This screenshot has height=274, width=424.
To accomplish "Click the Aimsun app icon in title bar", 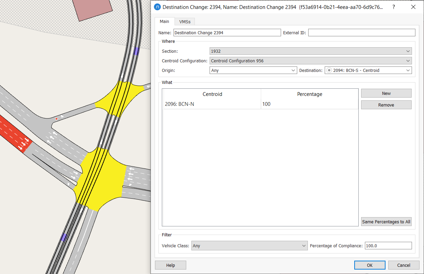I will (157, 7).
